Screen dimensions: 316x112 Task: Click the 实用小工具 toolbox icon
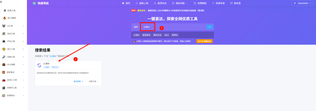pyautogui.click(x=4, y=80)
